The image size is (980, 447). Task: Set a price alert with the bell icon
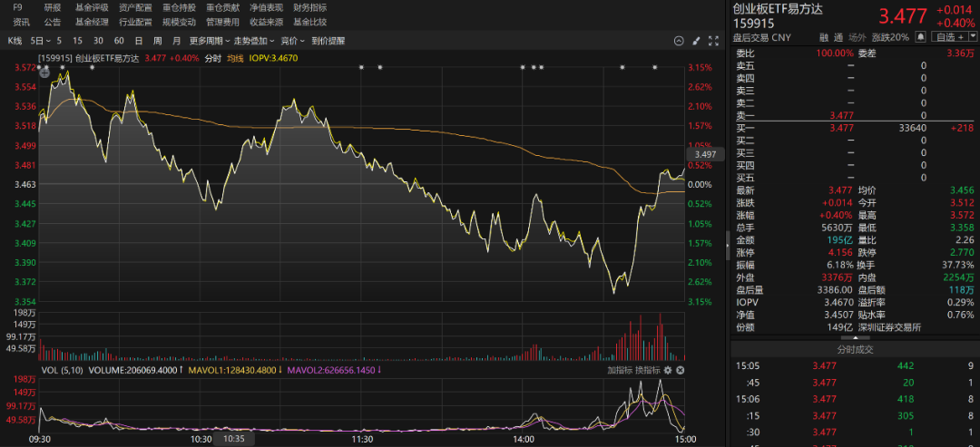tap(921, 37)
